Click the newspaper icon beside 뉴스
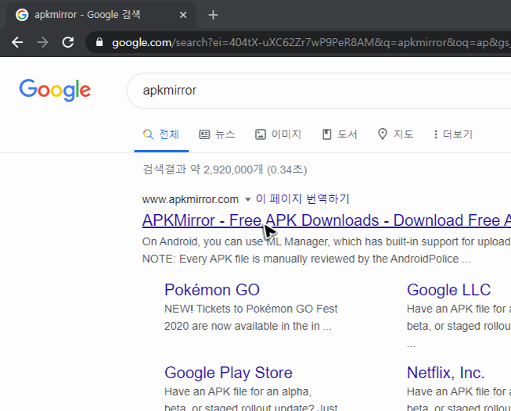The width and height of the screenshot is (511, 411). click(204, 134)
